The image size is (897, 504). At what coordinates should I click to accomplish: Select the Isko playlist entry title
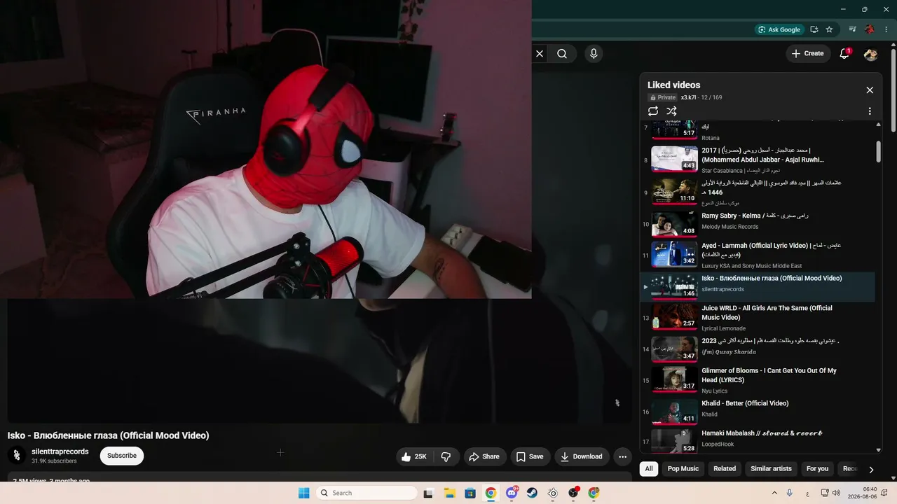coord(772,278)
